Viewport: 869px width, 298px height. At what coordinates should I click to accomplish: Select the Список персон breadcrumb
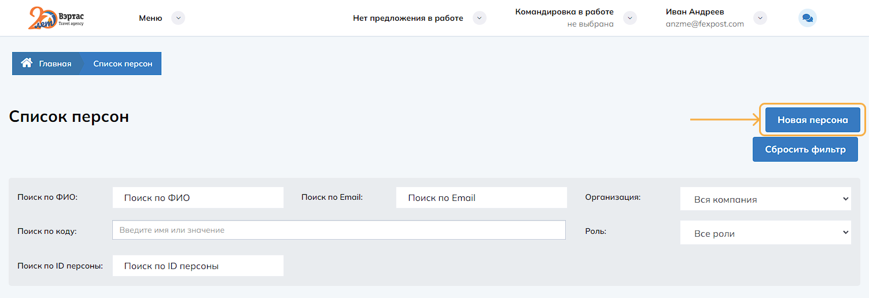coord(123,64)
